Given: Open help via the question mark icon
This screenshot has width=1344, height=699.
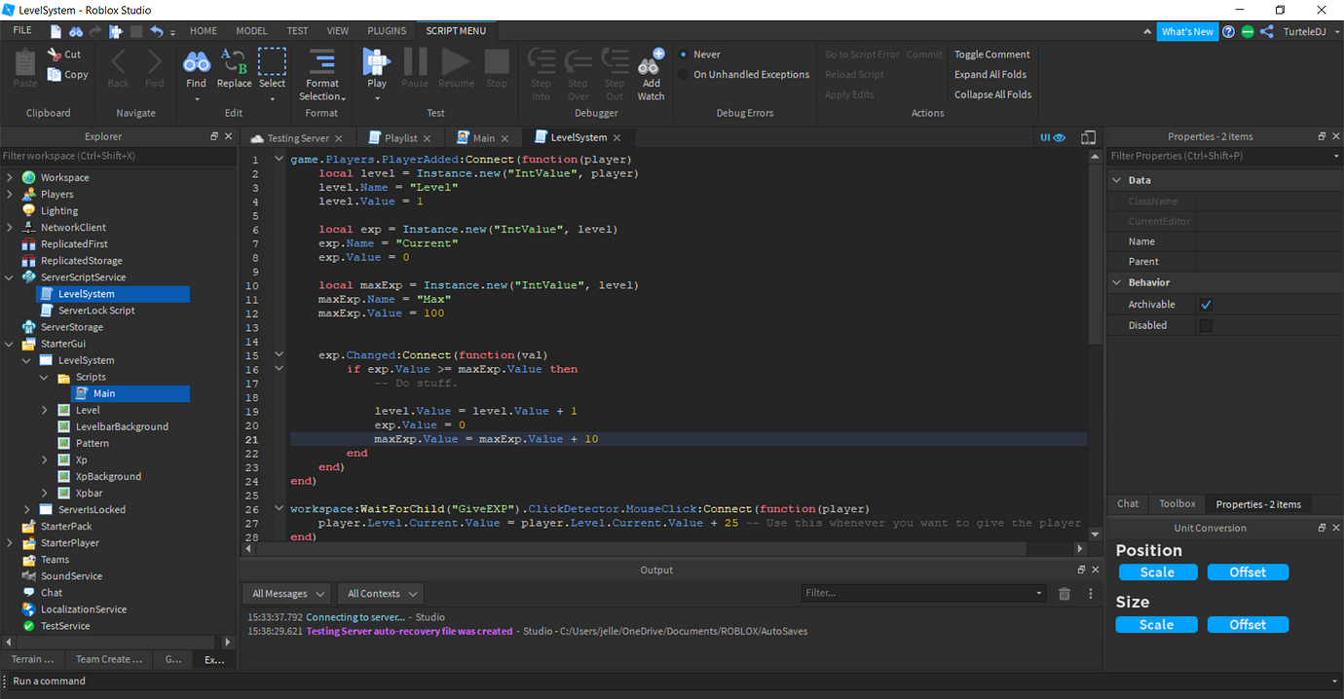Looking at the screenshot, I should [1230, 31].
